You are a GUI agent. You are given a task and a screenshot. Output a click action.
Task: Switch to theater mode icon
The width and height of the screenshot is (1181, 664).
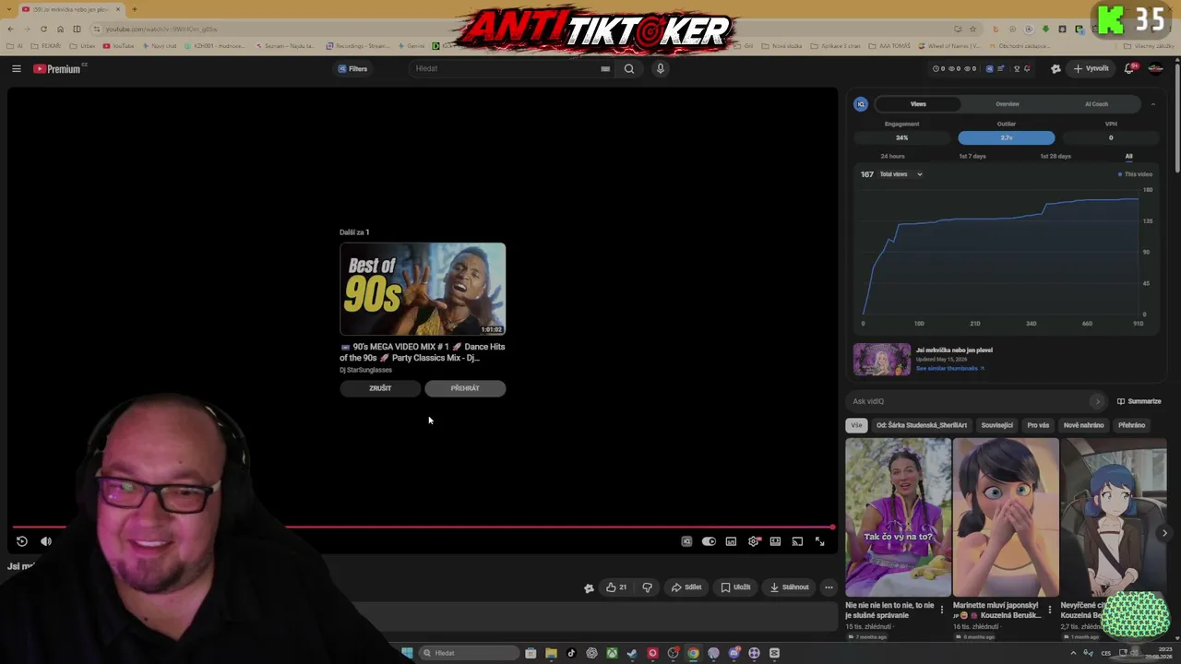coord(775,541)
